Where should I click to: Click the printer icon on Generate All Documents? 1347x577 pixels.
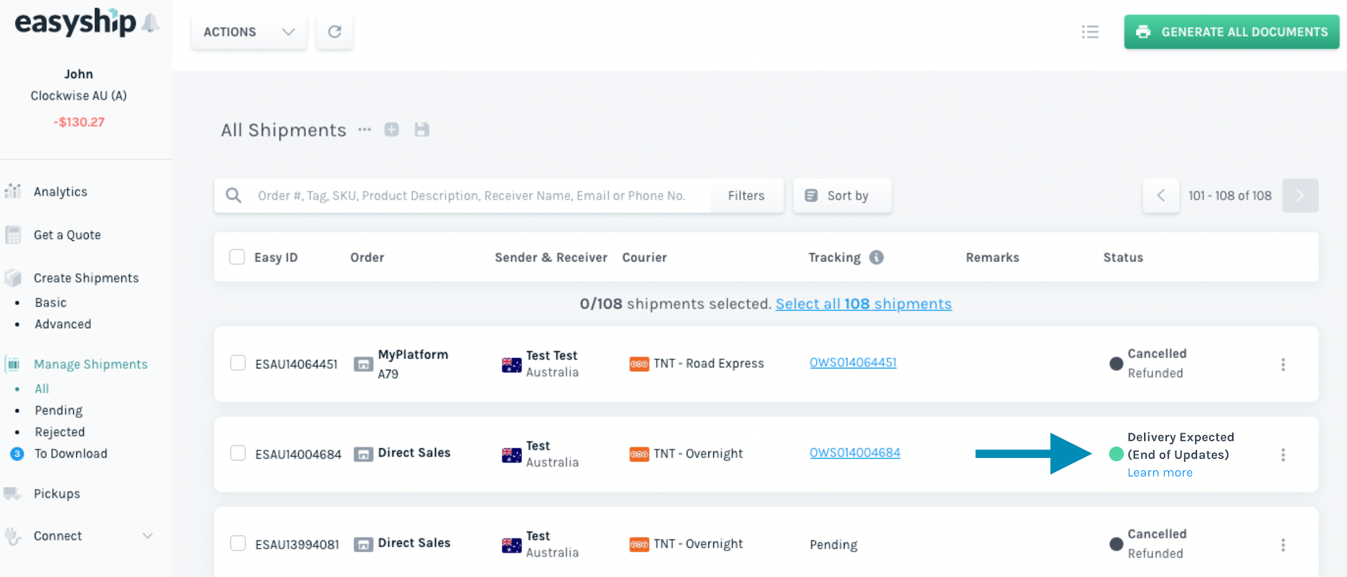pos(1143,32)
